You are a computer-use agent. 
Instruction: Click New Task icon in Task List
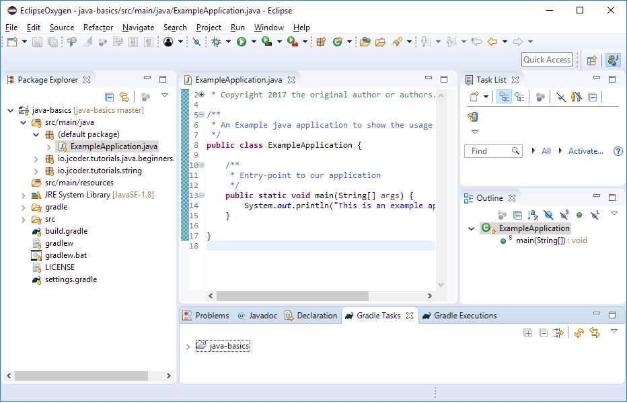[474, 97]
